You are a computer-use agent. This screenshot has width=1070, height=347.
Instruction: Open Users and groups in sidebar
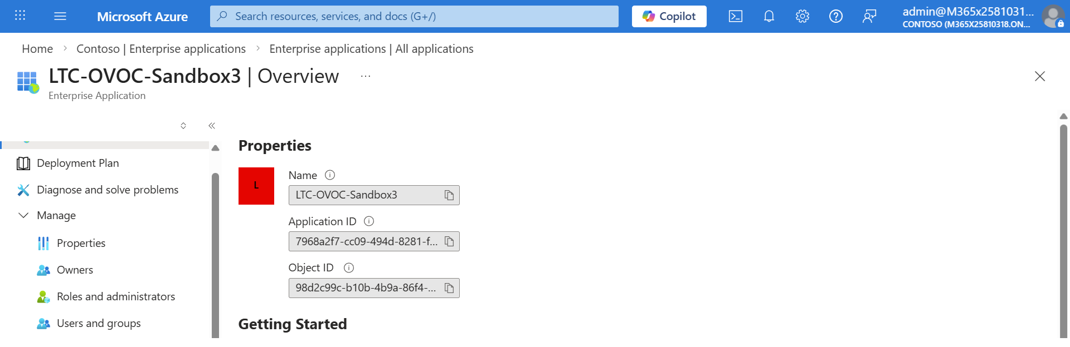pyautogui.click(x=99, y=323)
